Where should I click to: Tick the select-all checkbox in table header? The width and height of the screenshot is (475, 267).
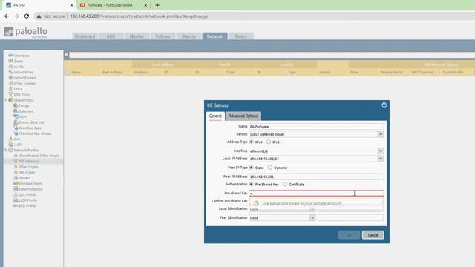(68, 73)
